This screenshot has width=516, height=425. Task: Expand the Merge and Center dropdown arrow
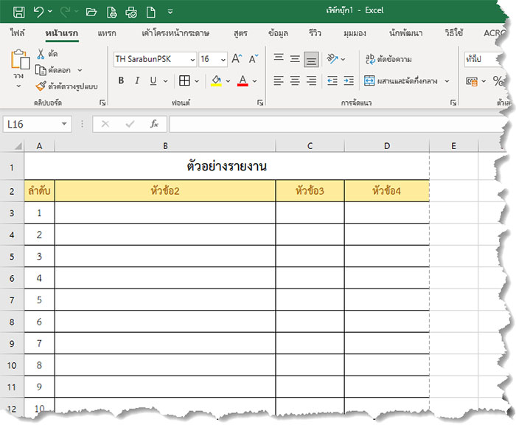click(447, 81)
